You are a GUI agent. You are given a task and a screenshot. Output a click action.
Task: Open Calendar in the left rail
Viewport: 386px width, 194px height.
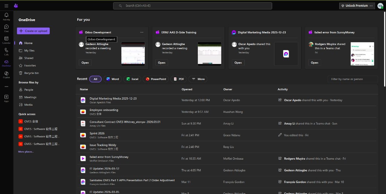(x=6, y=40)
